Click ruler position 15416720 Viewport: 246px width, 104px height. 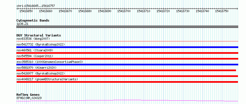[163, 11]
